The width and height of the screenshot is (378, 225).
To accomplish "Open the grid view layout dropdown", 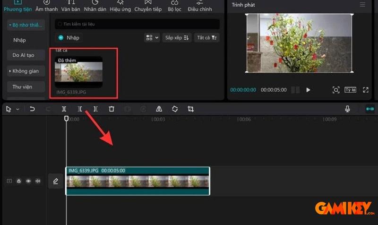I will click(x=152, y=37).
